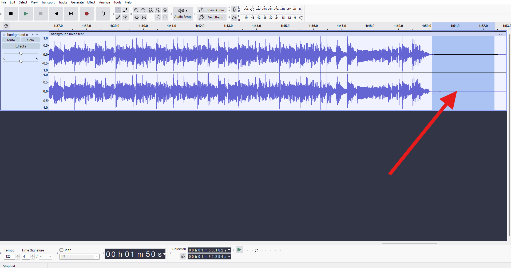Click the Share Audio button
Image resolution: width=511 pixels, height=268 pixels.
[x=212, y=10]
